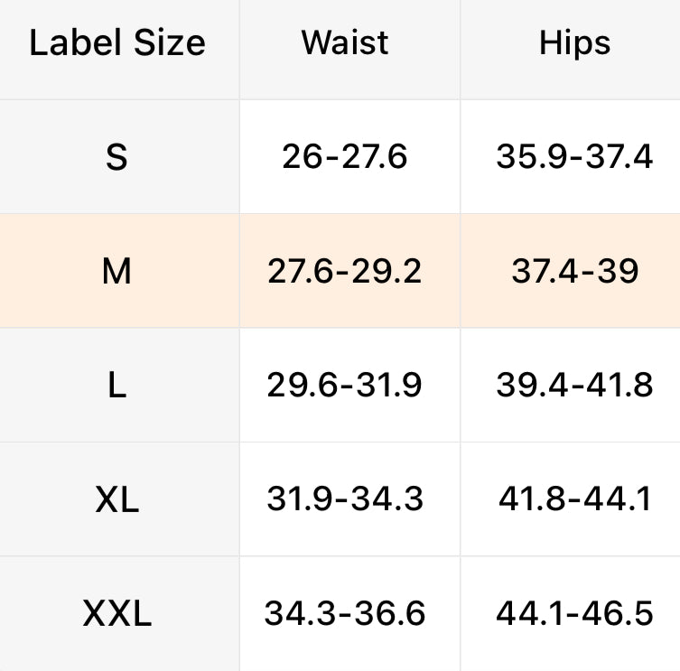Click the 34.3-36.6 waist value
Screen dimensions: 680x671
(x=345, y=614)
